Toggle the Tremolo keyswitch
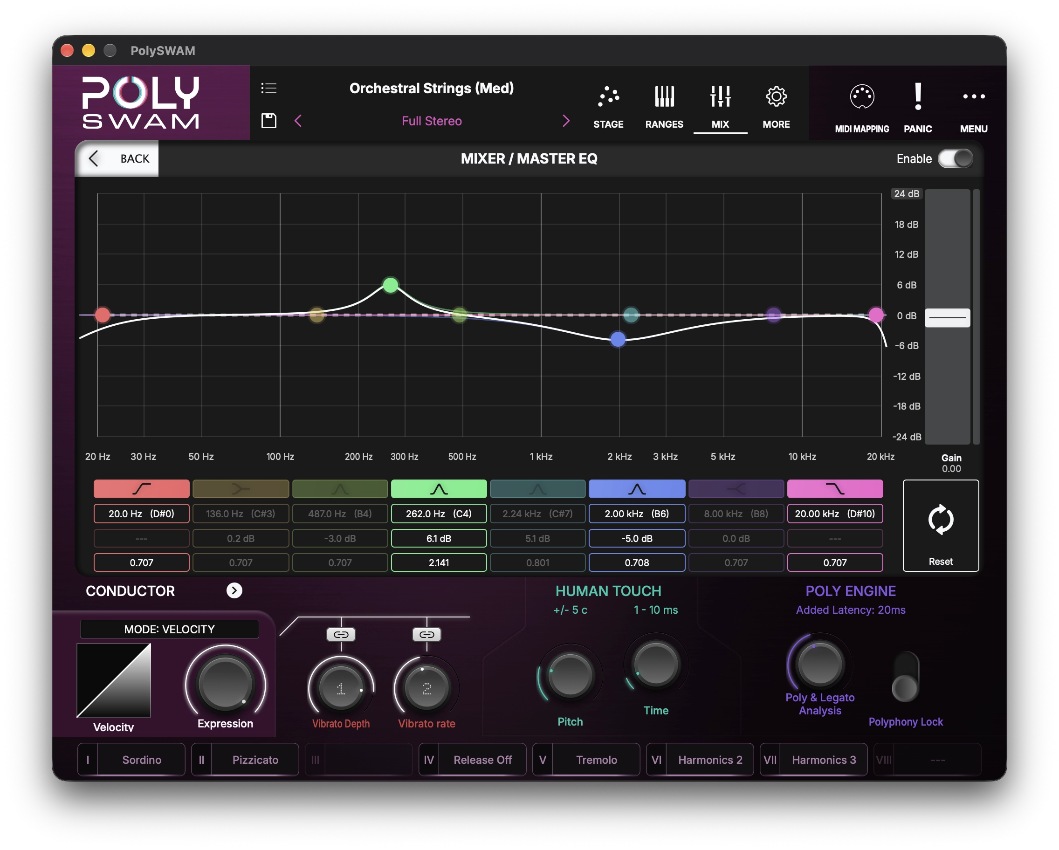The height and width of the screenshot is (850, 1059). pyautogui.click(x=586, y=760)
